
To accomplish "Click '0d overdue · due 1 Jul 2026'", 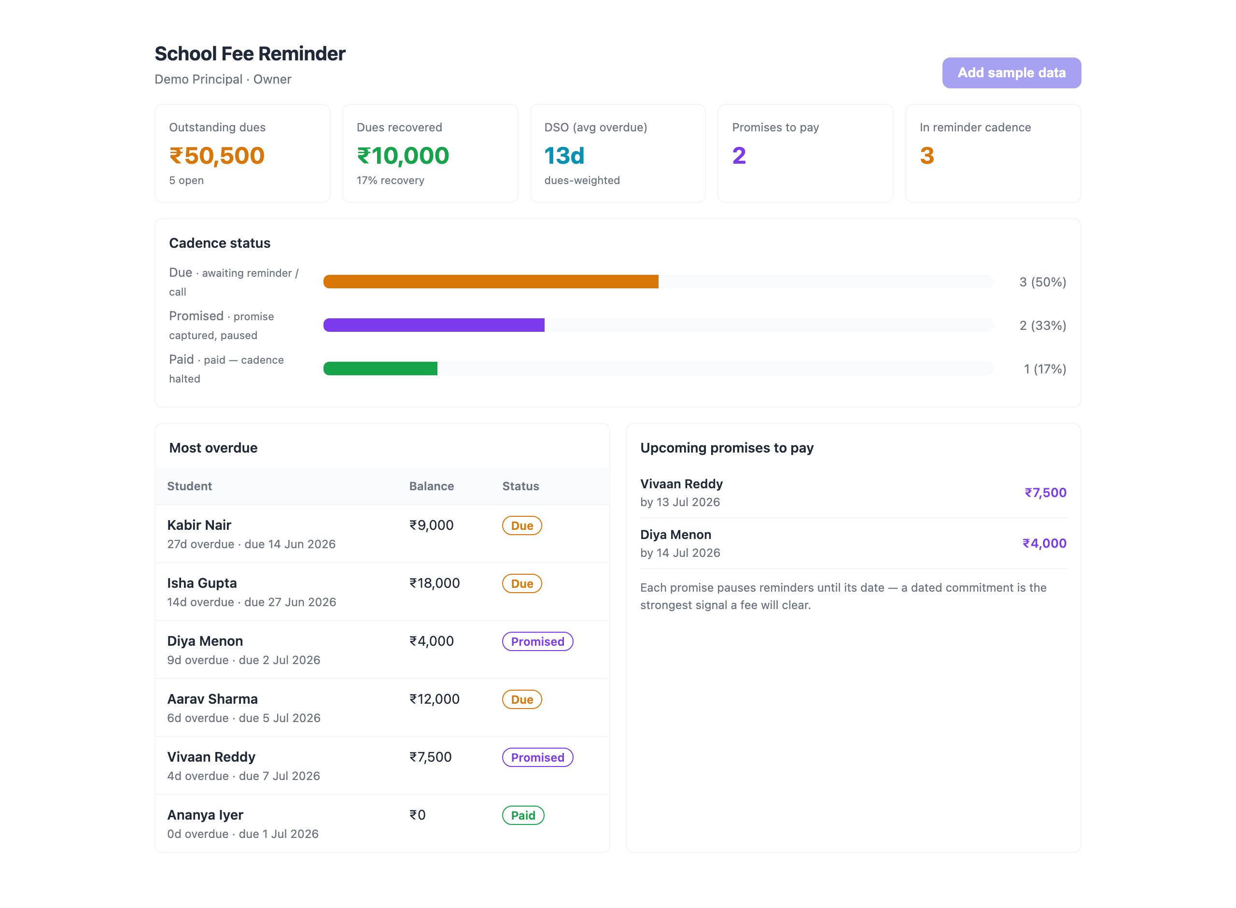I will click(243, 834).
